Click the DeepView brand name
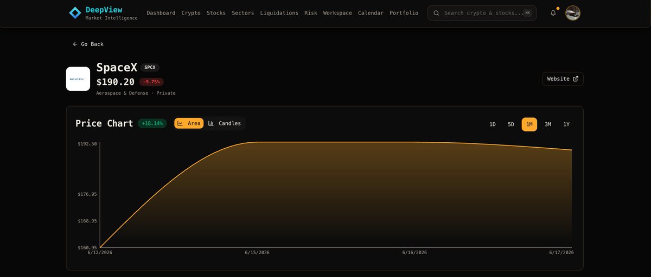 [x=104, y=10]
